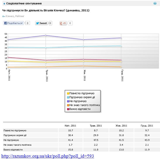
Task: Click the 'Груд. 2011' table column header
Action: coord(147,126)
